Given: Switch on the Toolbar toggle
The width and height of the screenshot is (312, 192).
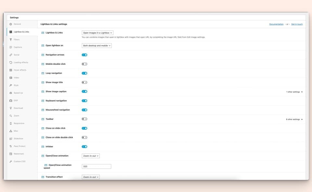Looking at the screenshot, I should (x=84, y=119).
